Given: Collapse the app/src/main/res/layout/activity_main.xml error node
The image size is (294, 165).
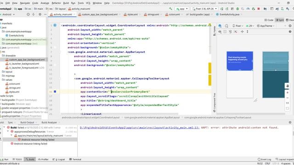Looking at the screenshot, I should (x=11, y=136).
